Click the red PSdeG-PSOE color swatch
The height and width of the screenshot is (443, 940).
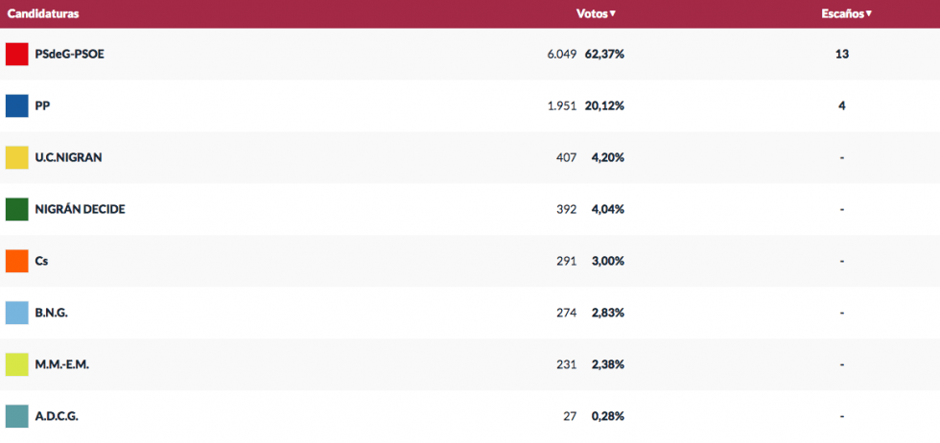[x=16, y=54]
